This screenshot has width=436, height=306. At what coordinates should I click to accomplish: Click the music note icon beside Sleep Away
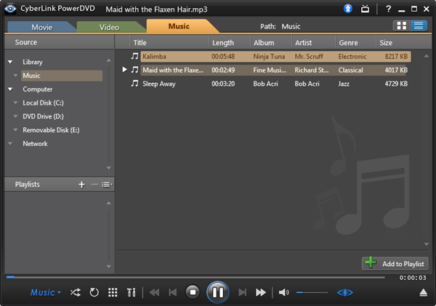(x=135, y=84)
